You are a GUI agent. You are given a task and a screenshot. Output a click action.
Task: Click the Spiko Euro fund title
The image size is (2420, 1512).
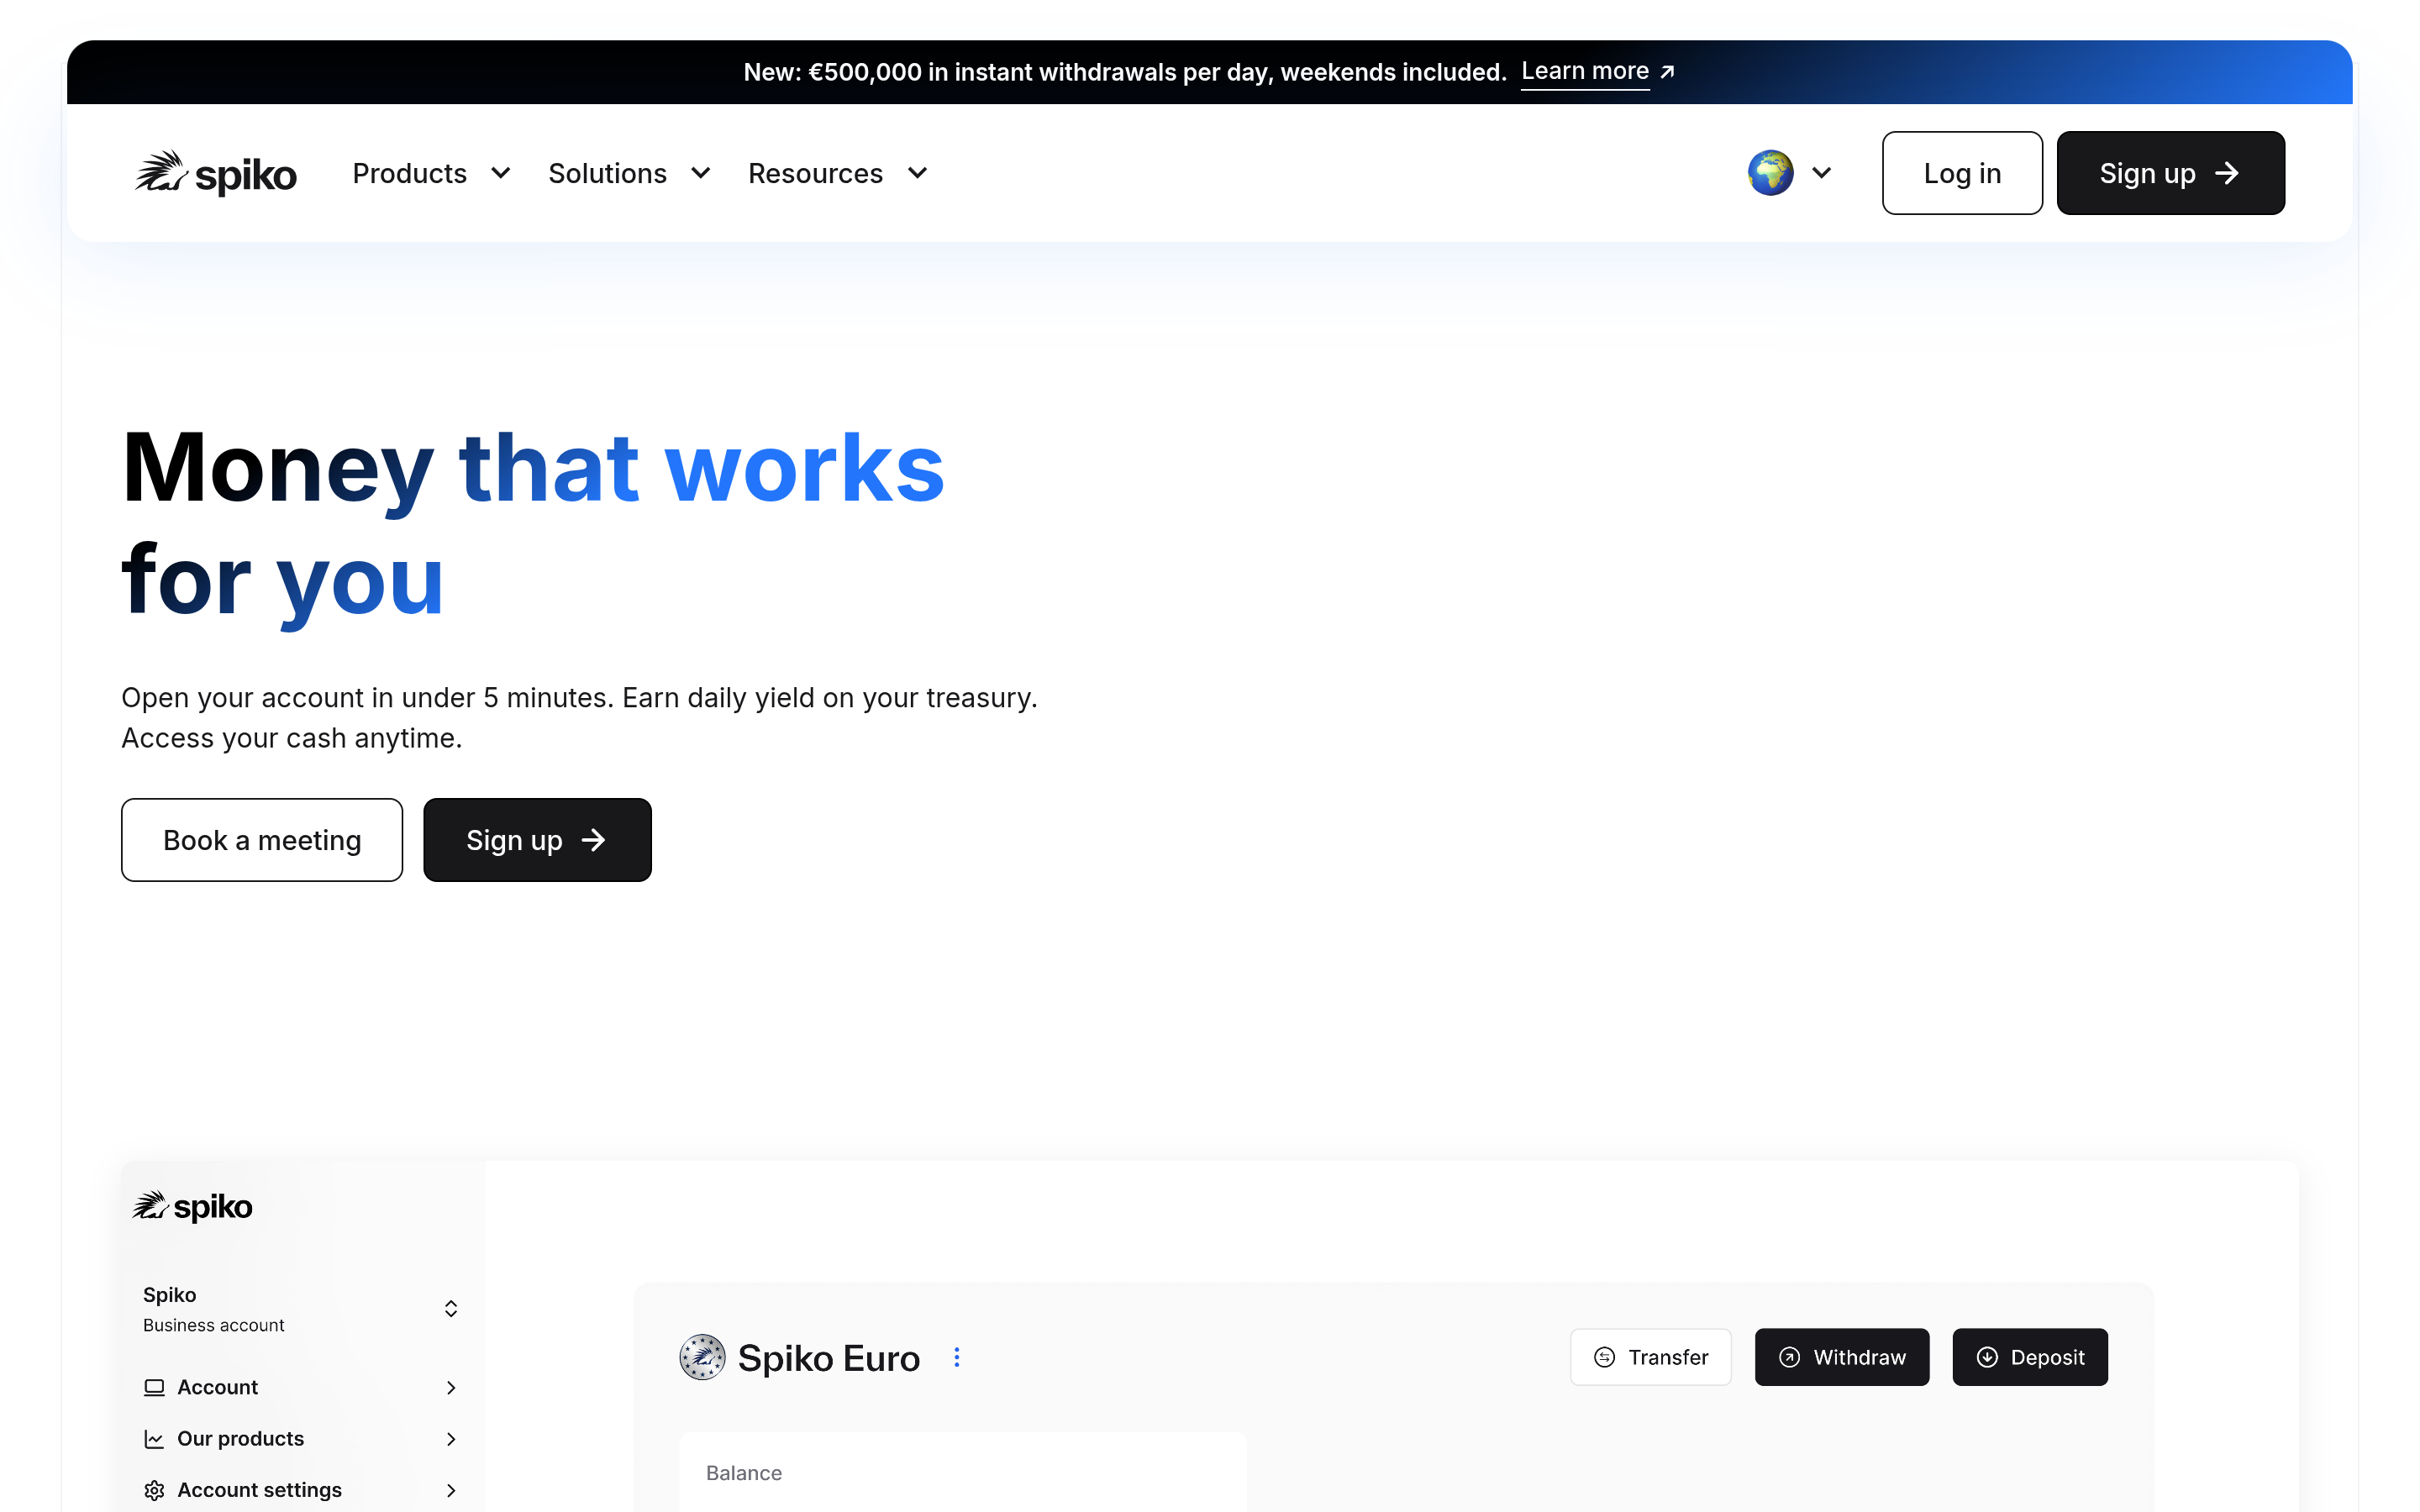click(x=828, y=1358)
